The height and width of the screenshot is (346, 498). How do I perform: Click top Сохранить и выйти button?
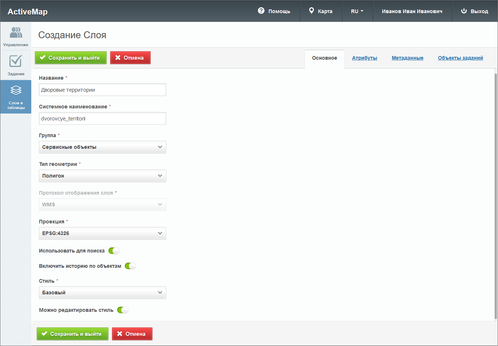[71, 57]
